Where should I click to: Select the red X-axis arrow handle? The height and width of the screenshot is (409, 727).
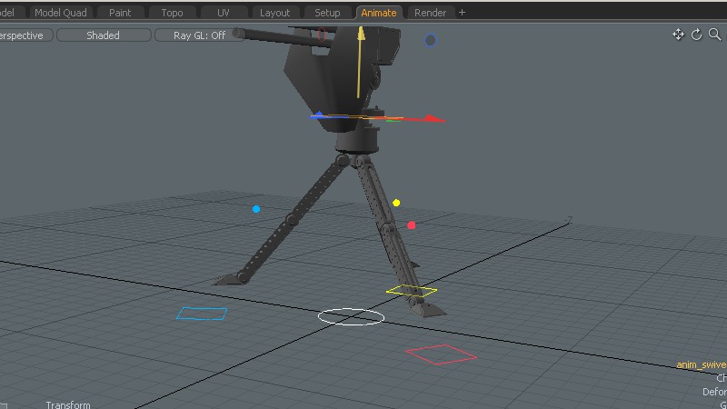[x=435, y=119]
